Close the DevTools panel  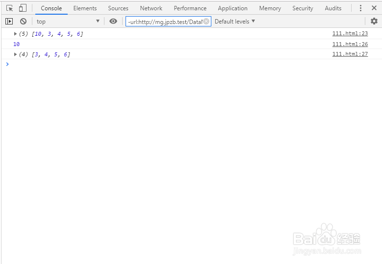point(374,8)
